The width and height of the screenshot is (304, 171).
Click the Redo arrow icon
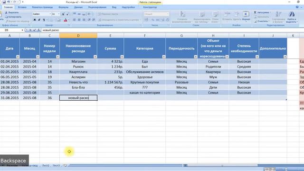(15, 2)
